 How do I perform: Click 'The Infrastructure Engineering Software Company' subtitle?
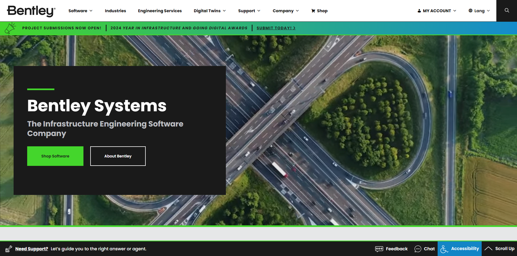tap(105, 129)
